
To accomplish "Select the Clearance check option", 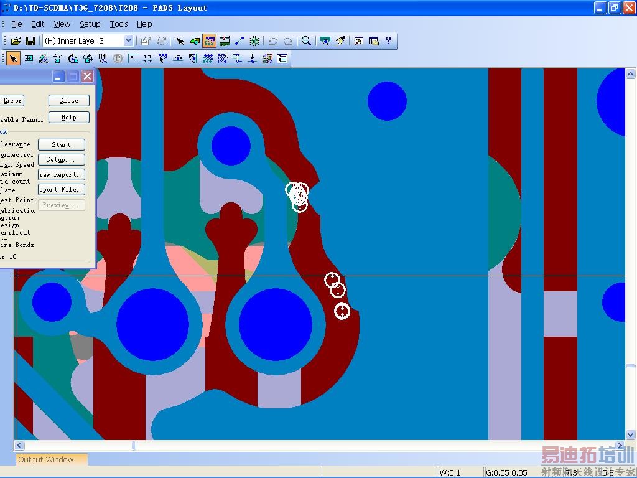I will point(15,144).
